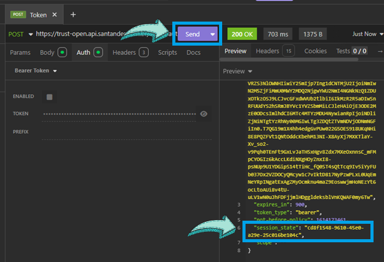Click the 1375 B response size

(313, 34)
